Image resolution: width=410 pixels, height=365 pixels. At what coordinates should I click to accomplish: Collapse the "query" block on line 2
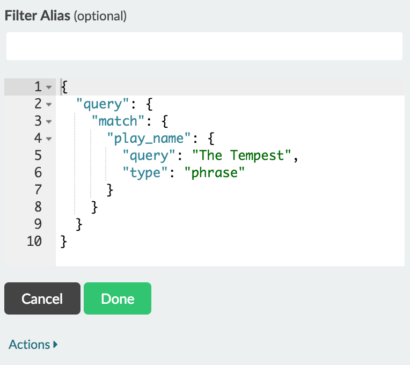click(49, 104)
